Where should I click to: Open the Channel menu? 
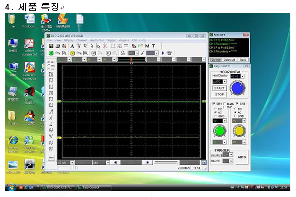pyautogui.click(x=81, y=40)
